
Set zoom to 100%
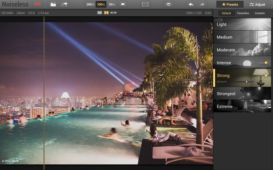tap(101, 4)
